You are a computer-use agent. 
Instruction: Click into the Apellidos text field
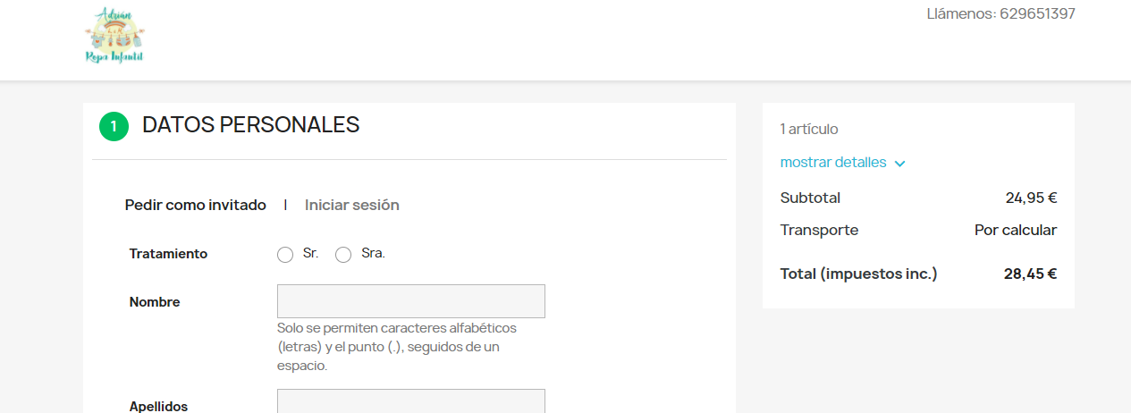[x=410, y=401]
